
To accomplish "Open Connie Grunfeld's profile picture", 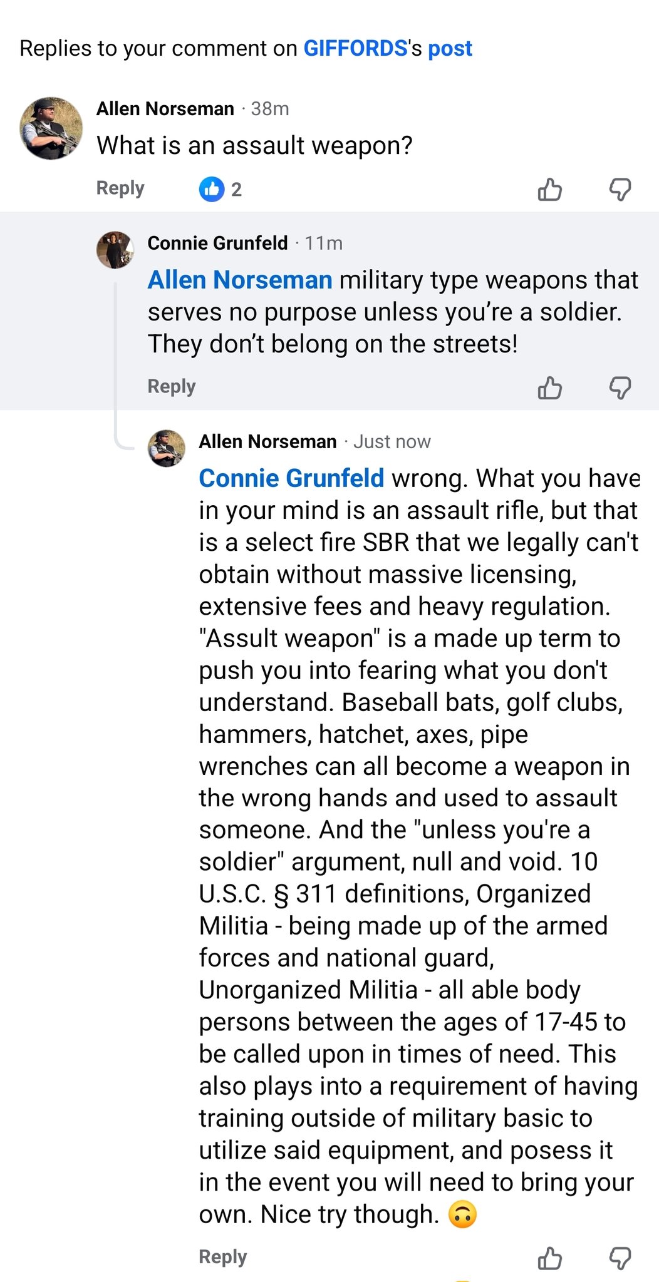I will coord(115,250).
